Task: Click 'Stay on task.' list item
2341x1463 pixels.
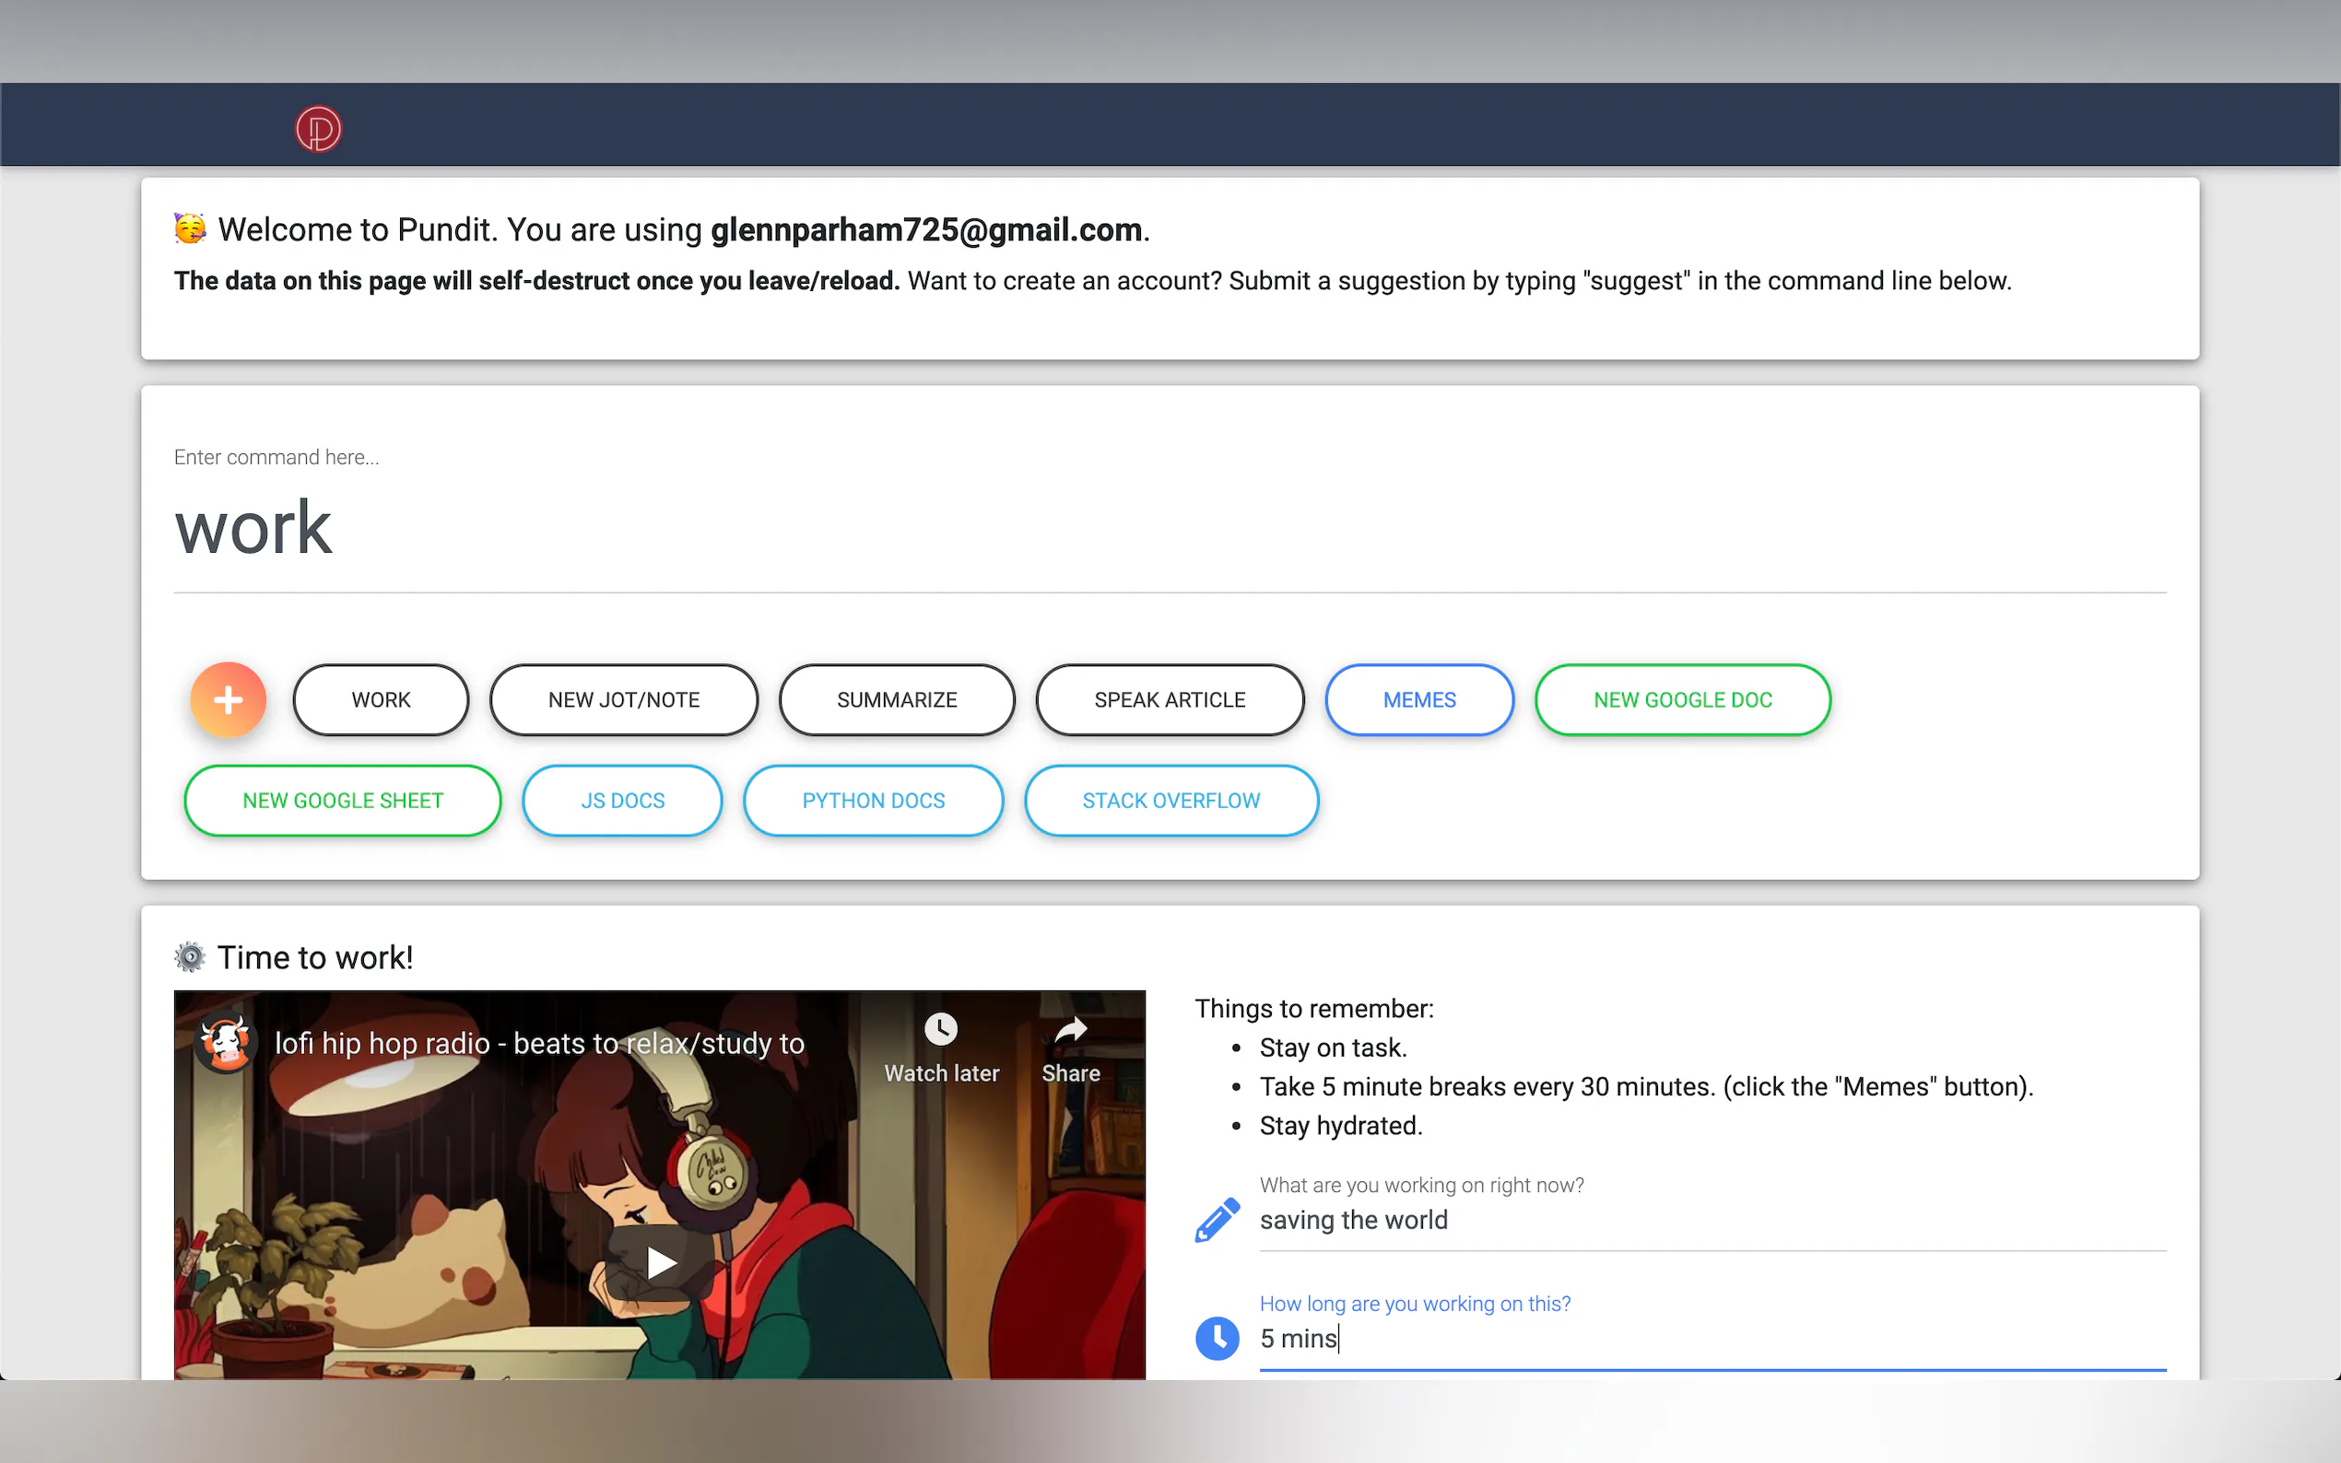Action: pos(1334,1048)
